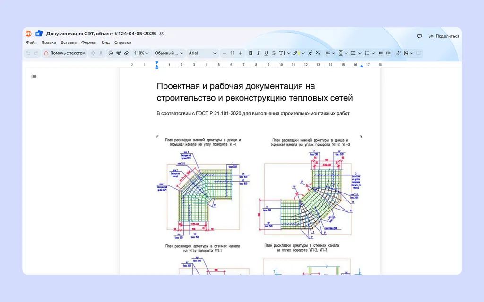Viewport: 484px width, 302px height.
Task: Click the Помочь с текстом button
Action: 64,53
